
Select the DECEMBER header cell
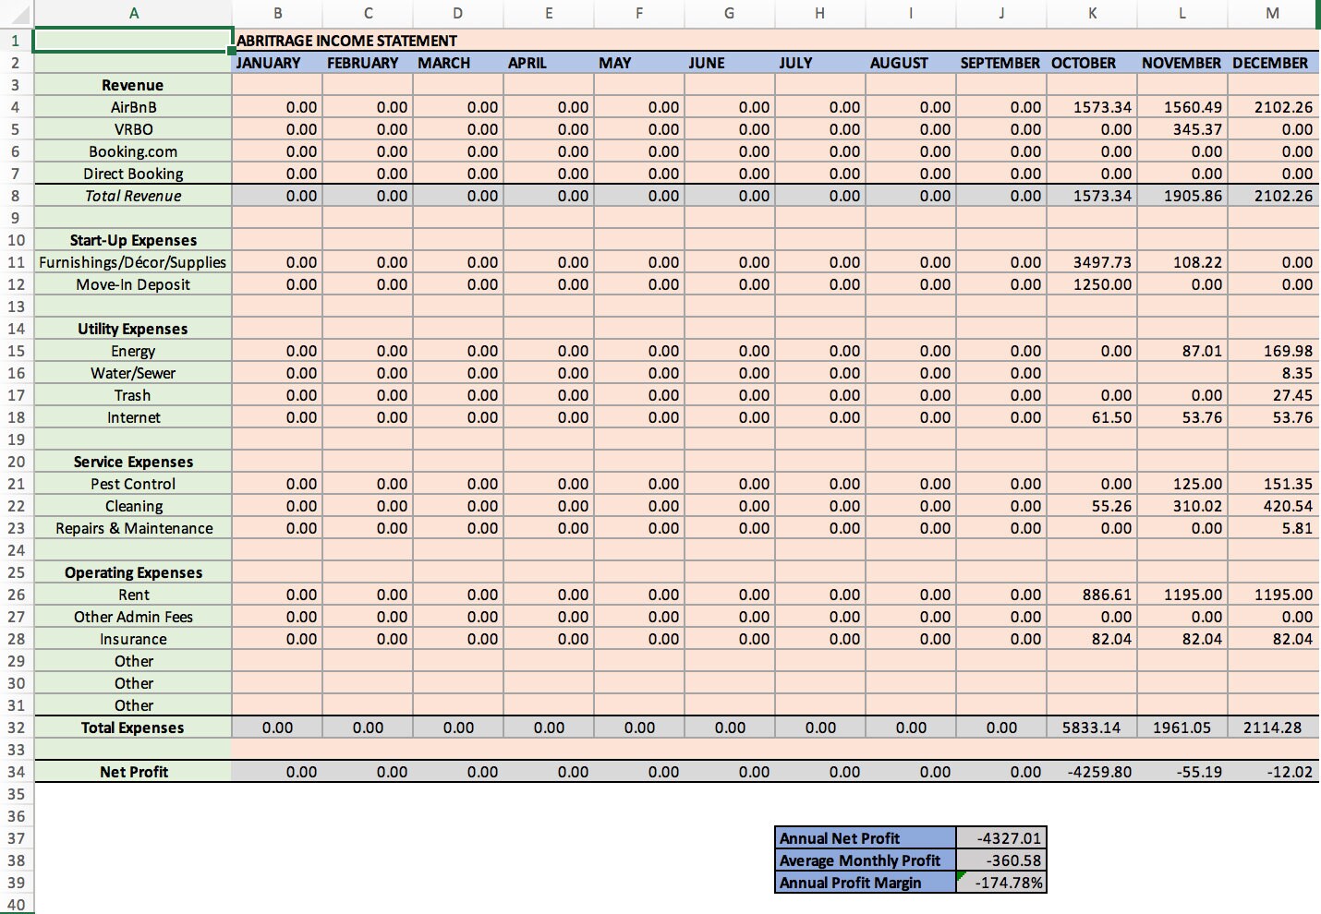click(1272, 63)
